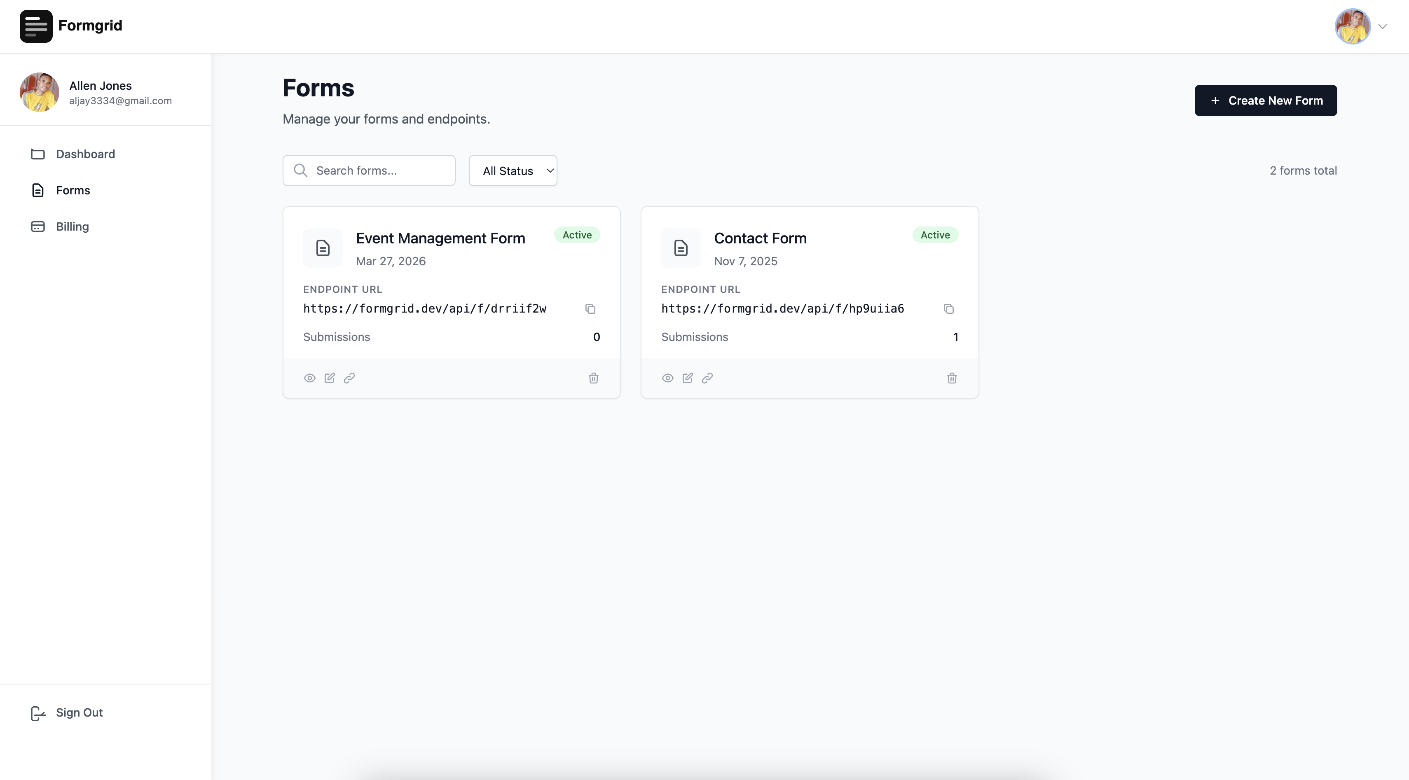Copy the Contact Form endpoint URL

pos(948,309)
